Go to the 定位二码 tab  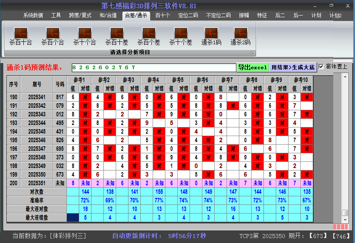[188, 16]
